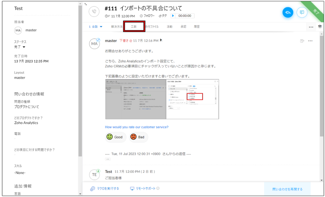Click the -None- skill value
Image resolution: width=325 pixels, height=197 pixels.
click(20, 173)
